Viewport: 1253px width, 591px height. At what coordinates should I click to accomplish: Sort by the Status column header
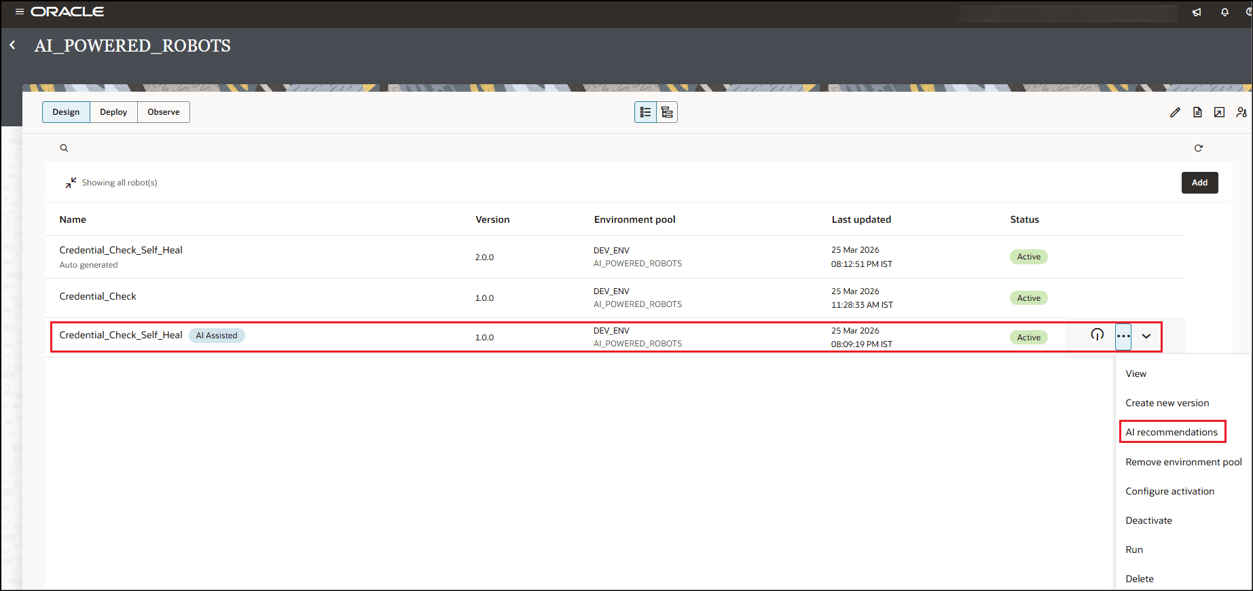1024,219
